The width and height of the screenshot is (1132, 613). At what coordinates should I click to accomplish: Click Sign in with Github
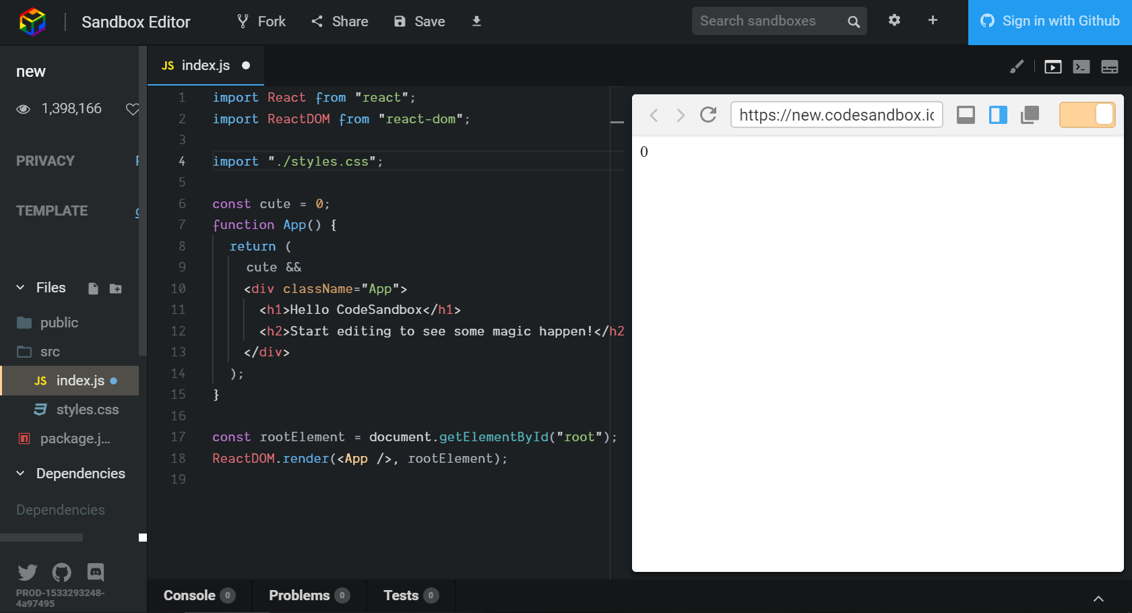coord(1050,22)
